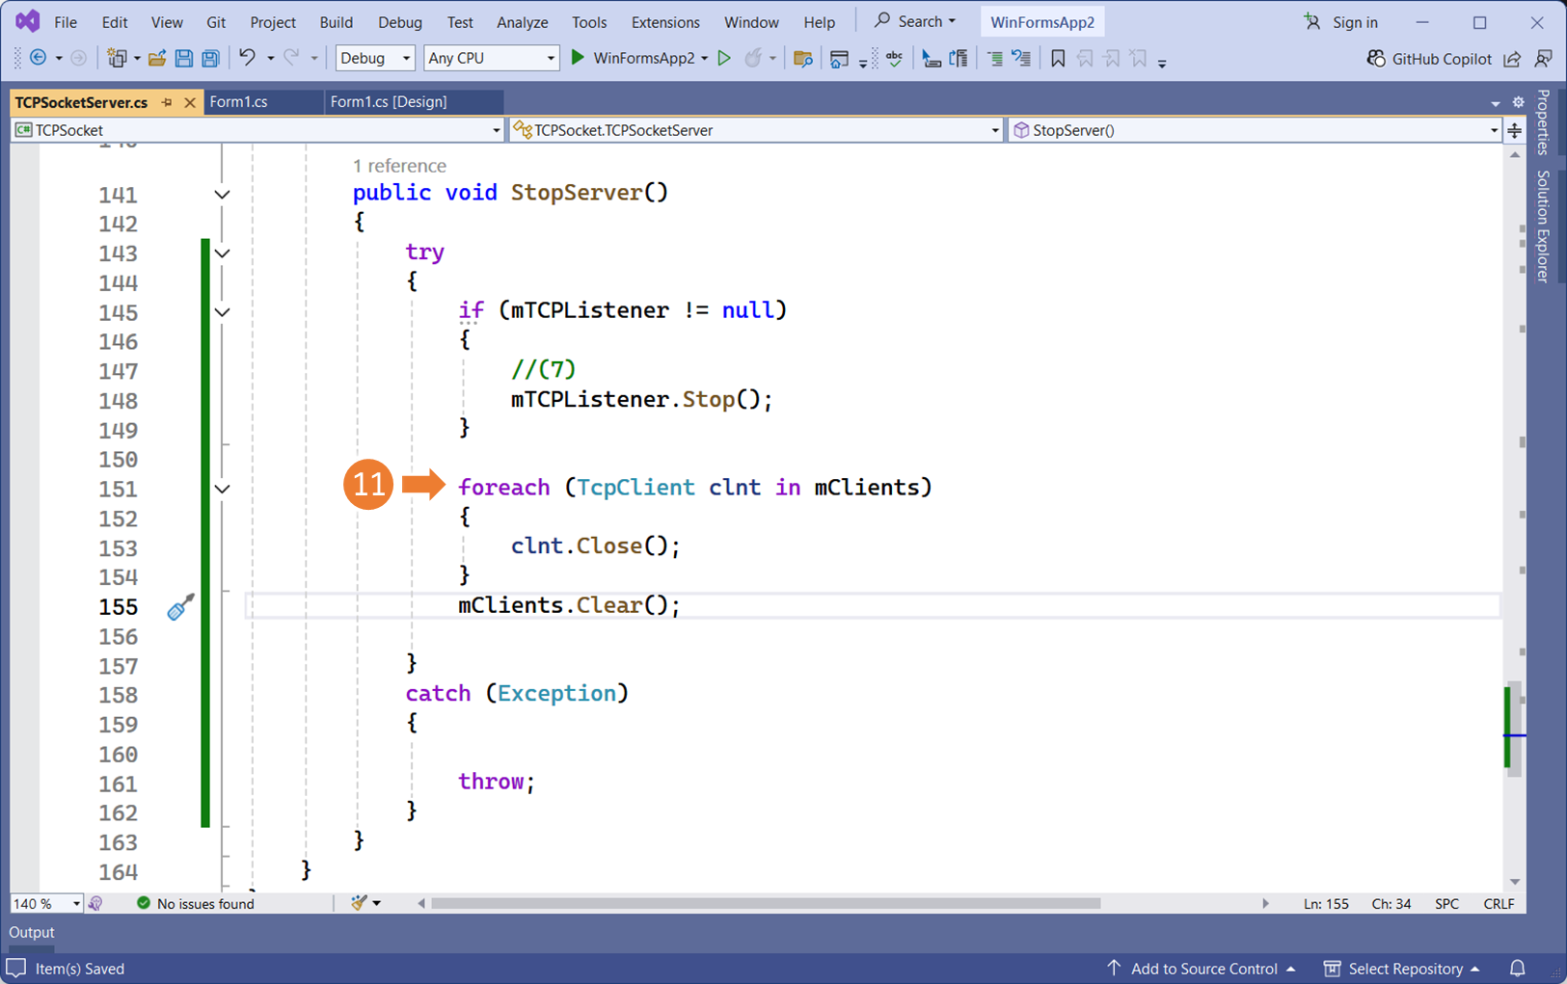The width and height of the screenshot is (1567, 984).
Task: Click the CRLF line ending indicator
Action: 1499,903
